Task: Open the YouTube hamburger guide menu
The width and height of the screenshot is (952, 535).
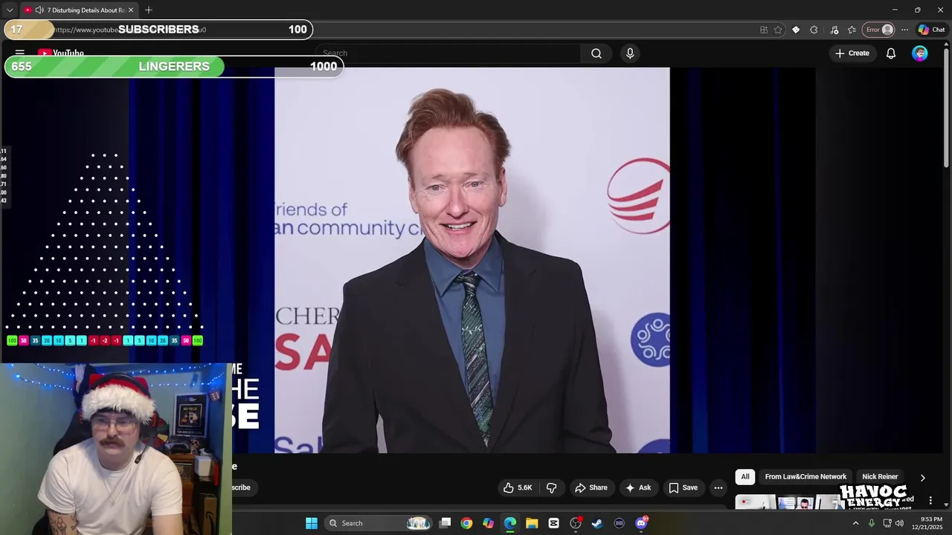Action: [20, 53]
